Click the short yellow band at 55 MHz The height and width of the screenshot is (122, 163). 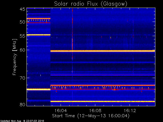tap(38, 35)
